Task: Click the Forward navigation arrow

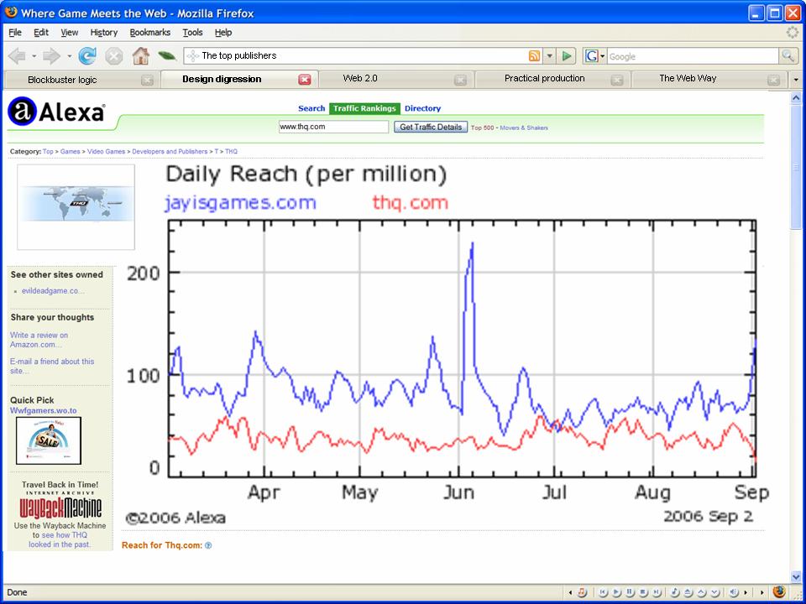Action: [51, 55]
